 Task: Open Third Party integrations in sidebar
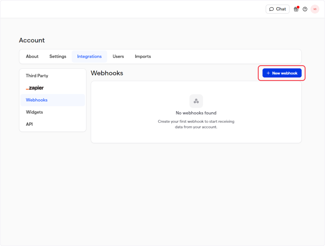tap(37, 76)
